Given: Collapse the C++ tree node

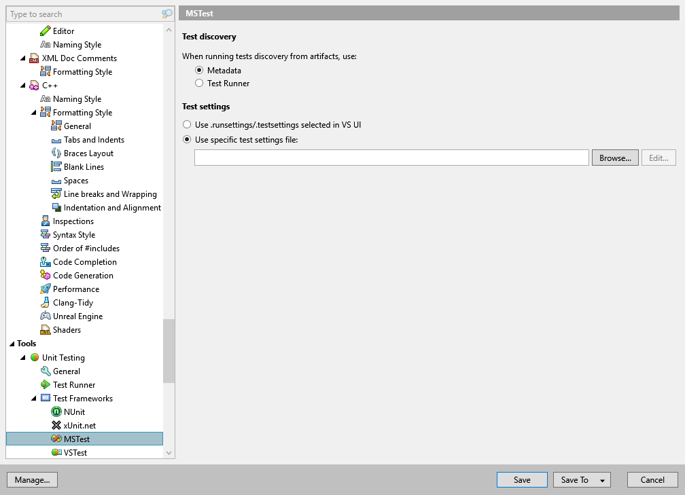Looking at the screenshot, I should click(x=23, y=86).
